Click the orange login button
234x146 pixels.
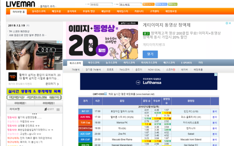(148, 4)
